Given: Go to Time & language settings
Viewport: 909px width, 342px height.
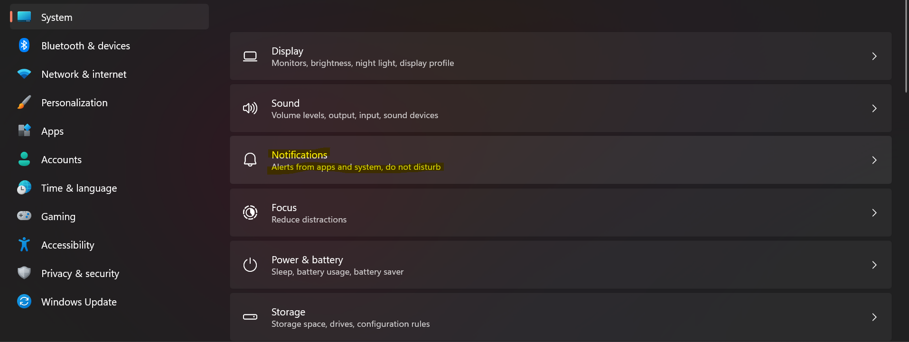Looking at the screenshot, I should (x=79, y=188).
